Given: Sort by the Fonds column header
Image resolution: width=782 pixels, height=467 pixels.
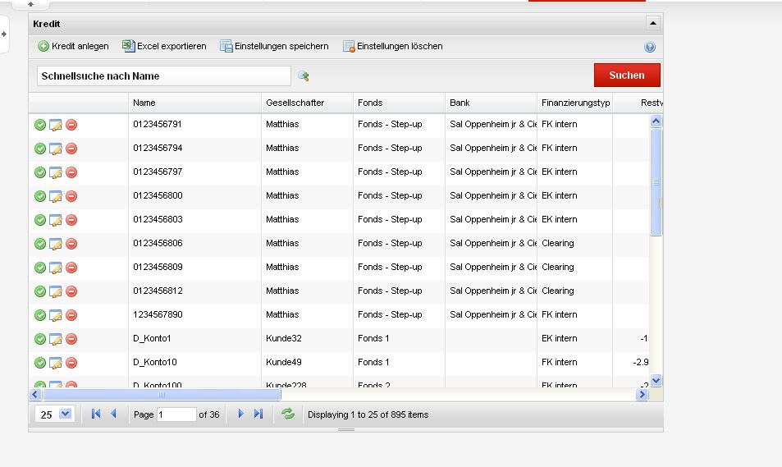Looking at the screenshot, I should tap(399, 103).
